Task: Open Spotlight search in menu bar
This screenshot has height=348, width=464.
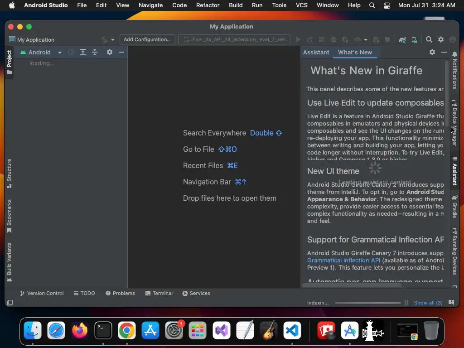Action: pos(372,5)
